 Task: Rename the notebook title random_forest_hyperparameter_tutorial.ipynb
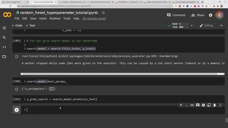point(59,13)
